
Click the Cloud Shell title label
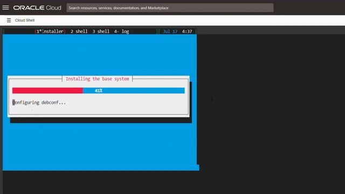tap(25, 20)
